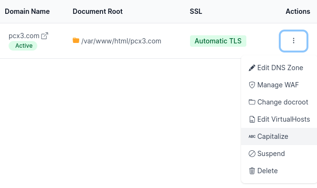Image resolution: width=317 pixels, height=188 pixels.
Task: Choose Capitalize in the actions menu
Action: point(279,136)
